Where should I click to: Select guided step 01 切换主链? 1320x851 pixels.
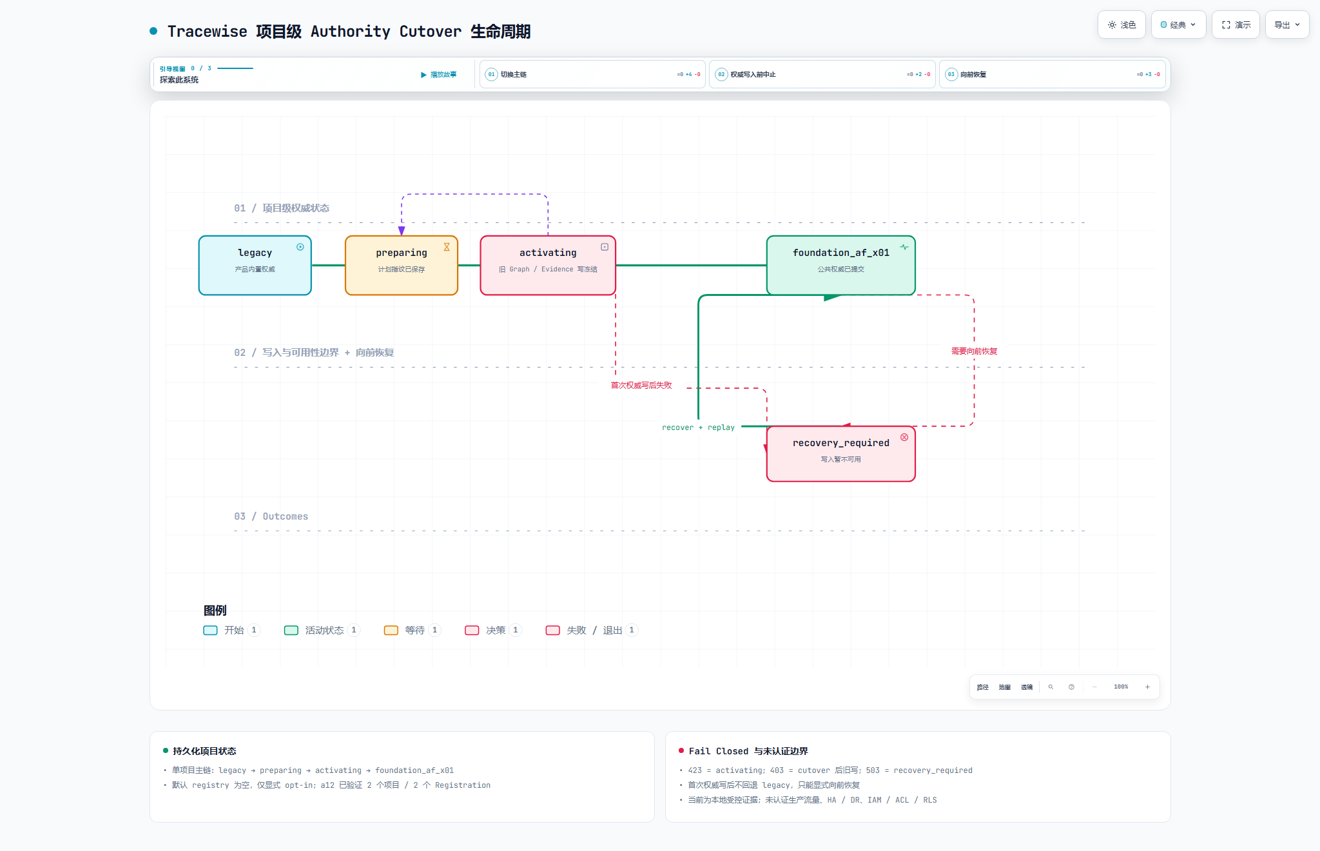(x=592, y=74)
